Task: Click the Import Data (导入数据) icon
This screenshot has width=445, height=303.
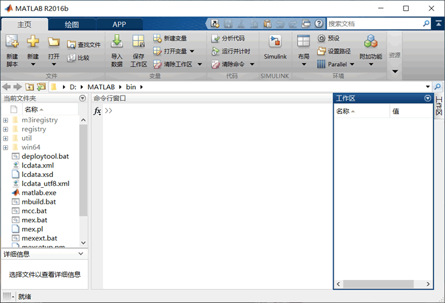Action: (116, 41)
